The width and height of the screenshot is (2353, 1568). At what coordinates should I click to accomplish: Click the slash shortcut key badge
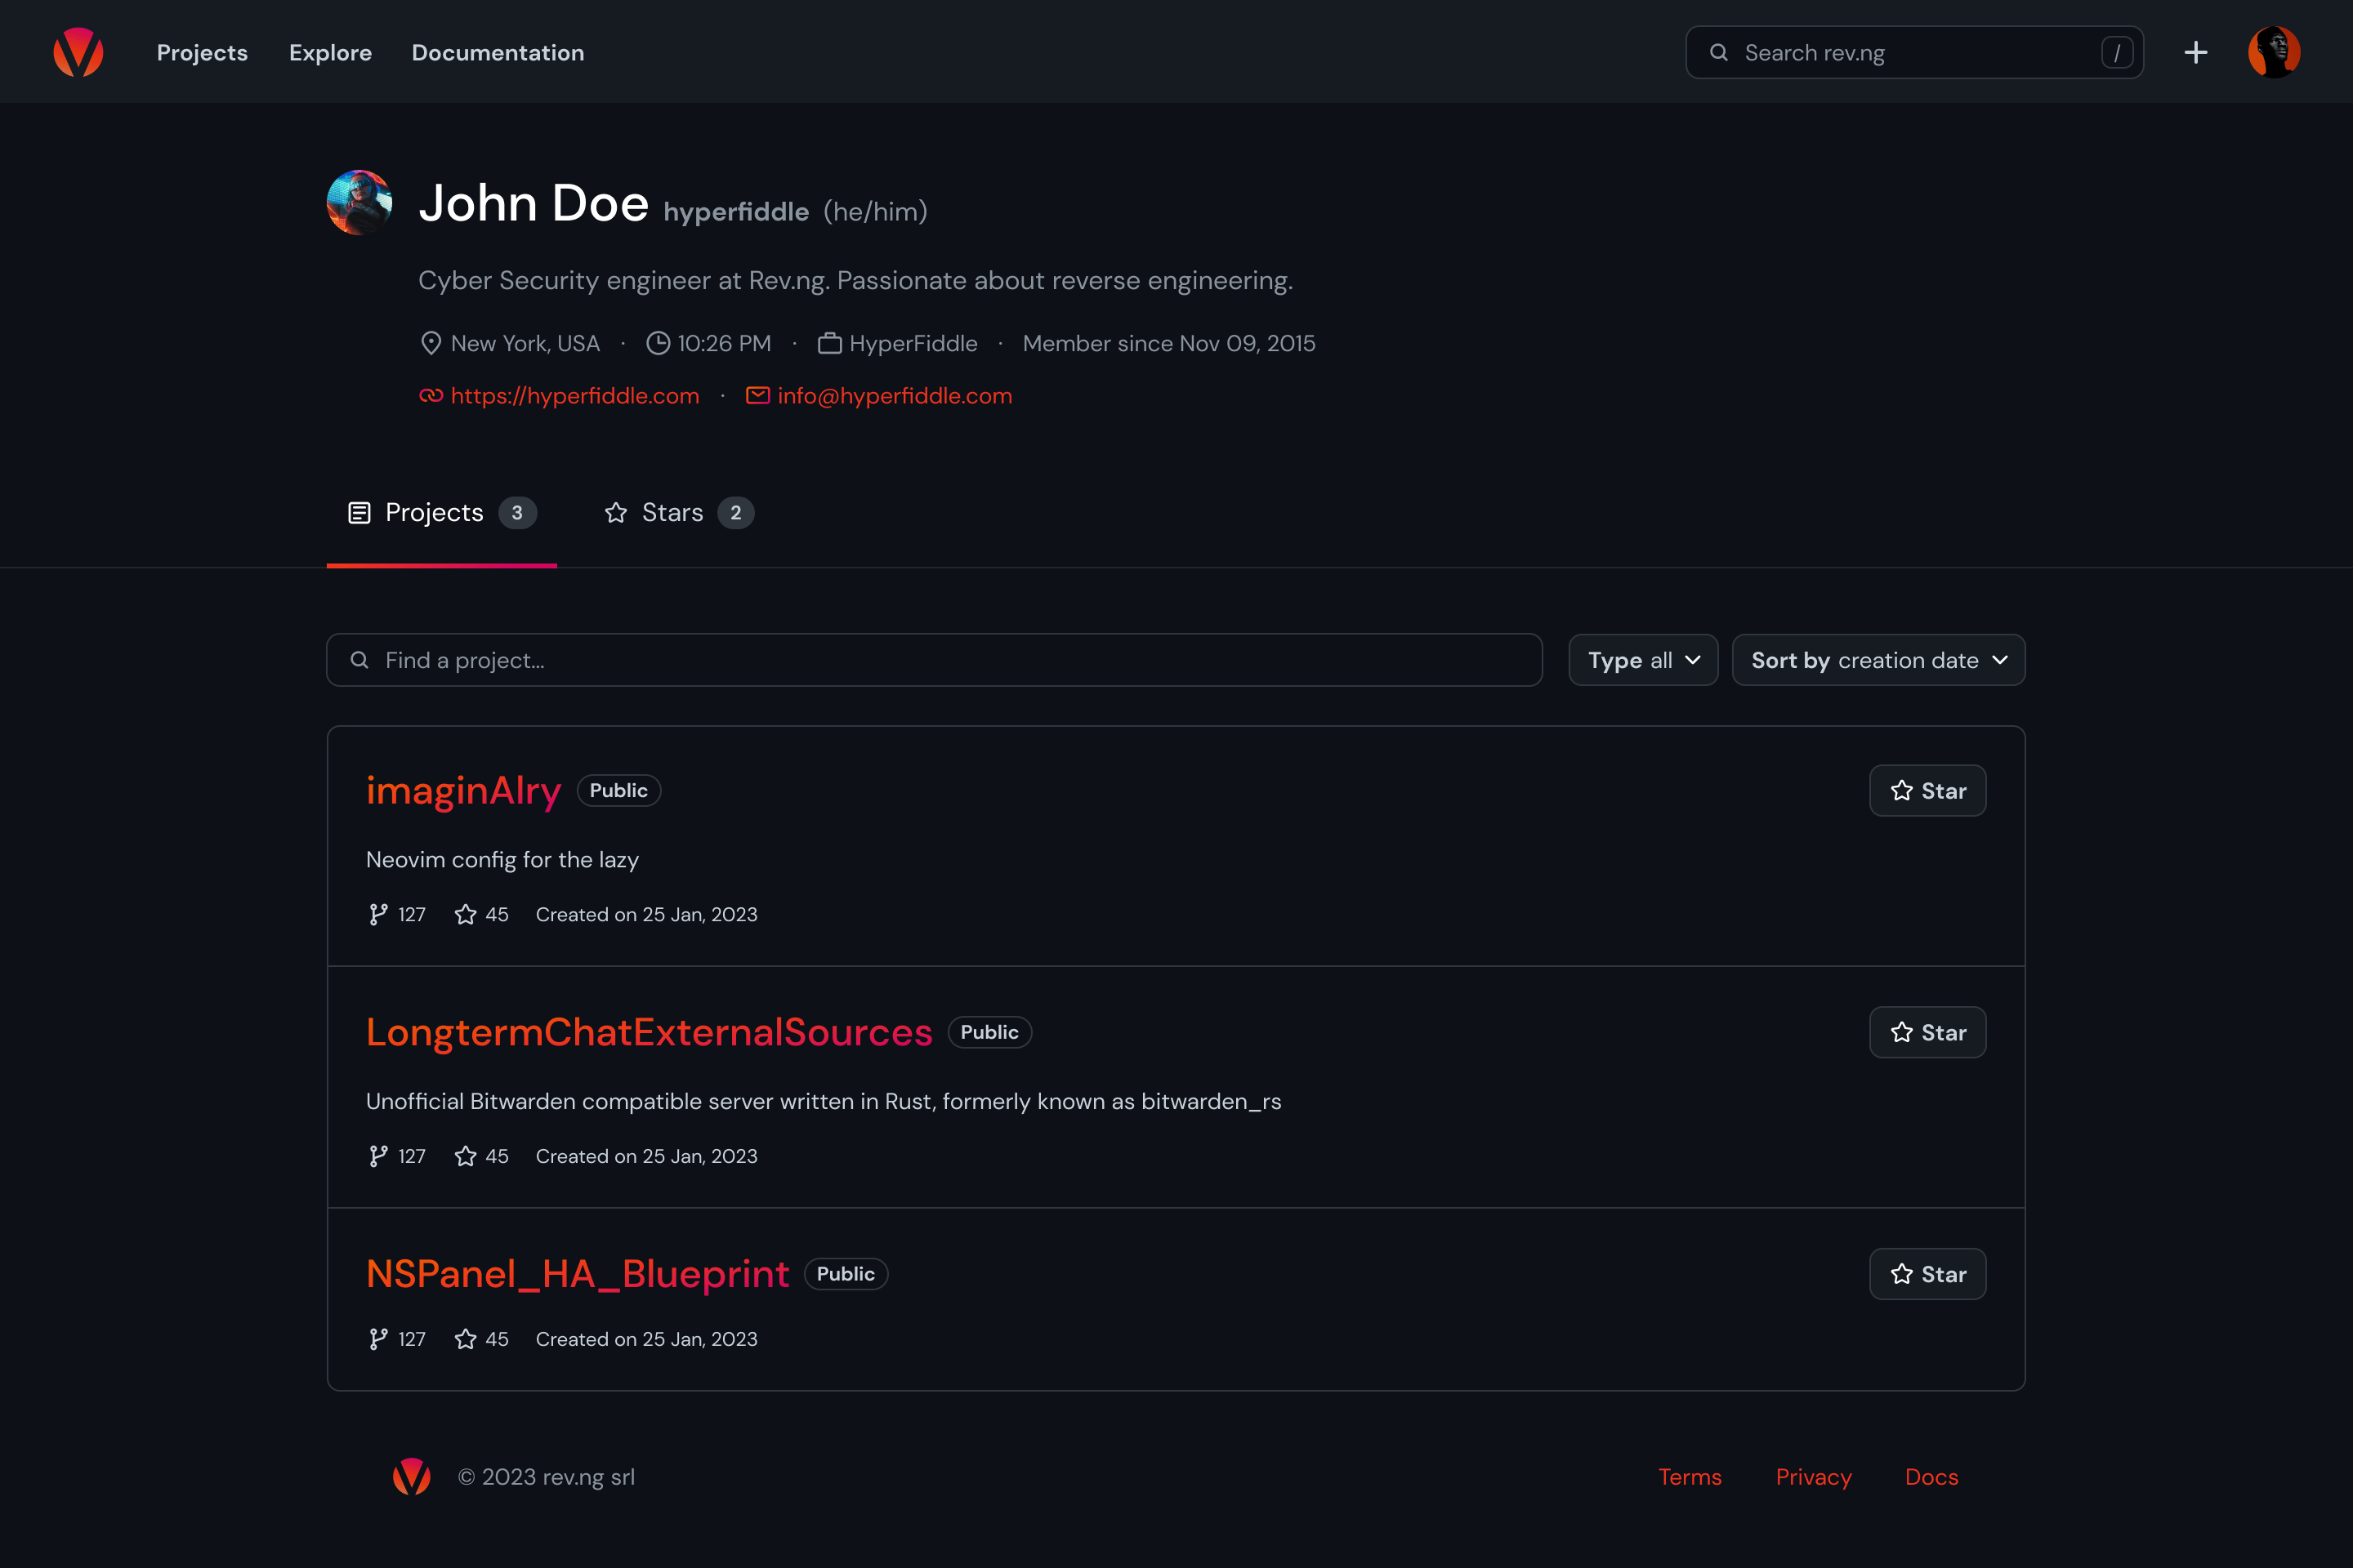tap(2117, 52)
